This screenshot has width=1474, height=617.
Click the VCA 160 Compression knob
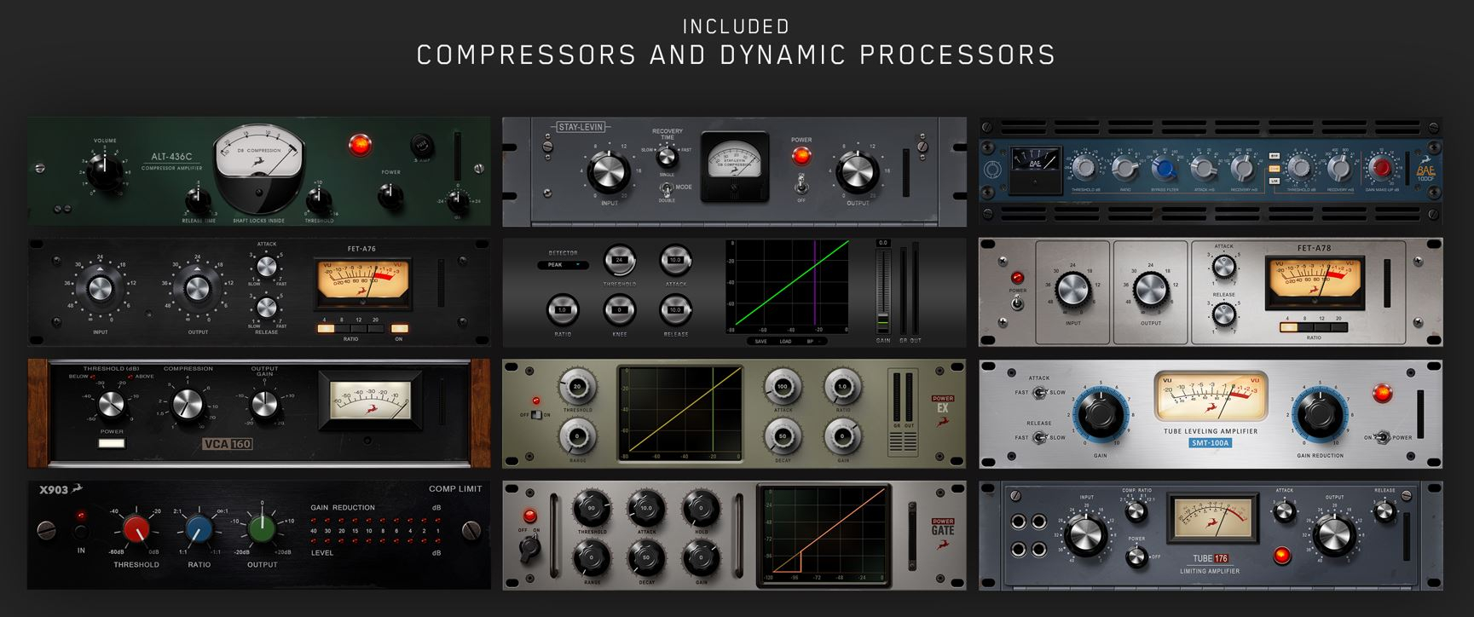(x=189, y=405)
